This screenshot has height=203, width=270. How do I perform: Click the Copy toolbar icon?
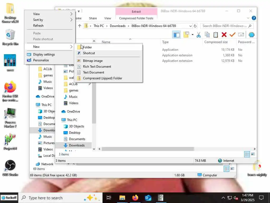tap(207, 35)
